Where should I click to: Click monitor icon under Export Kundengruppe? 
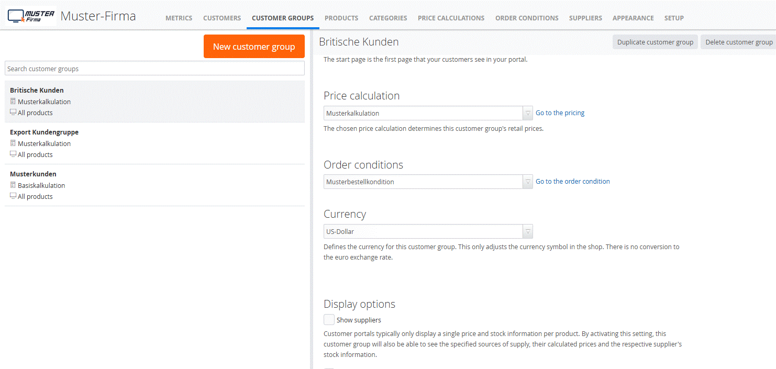pos(13,154)
